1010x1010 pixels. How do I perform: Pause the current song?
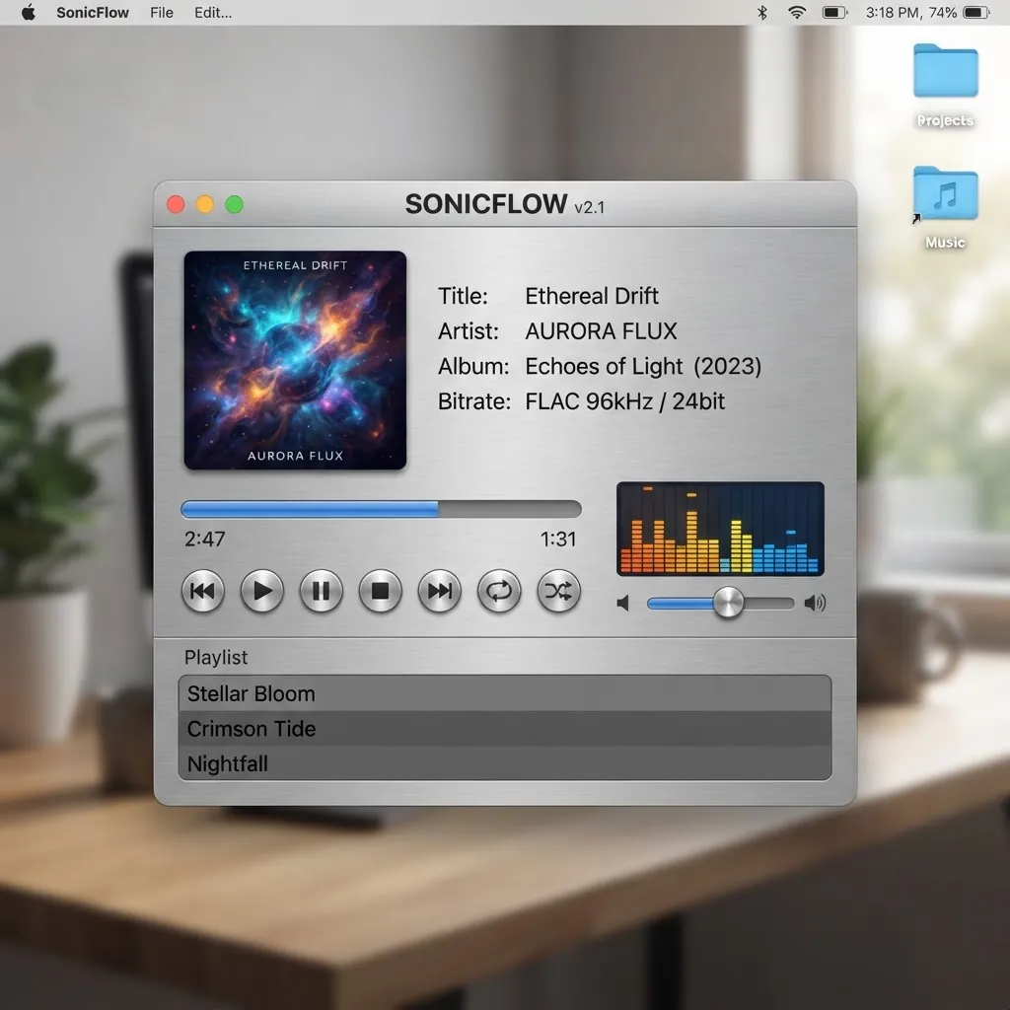pyautogui.click(x=321, y=591)
